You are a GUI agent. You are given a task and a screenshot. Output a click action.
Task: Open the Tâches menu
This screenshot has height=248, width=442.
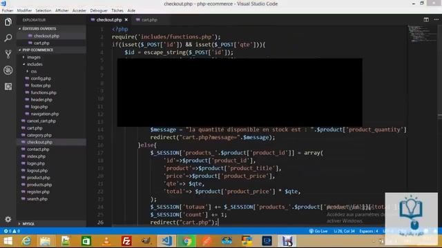coord(117,10)
